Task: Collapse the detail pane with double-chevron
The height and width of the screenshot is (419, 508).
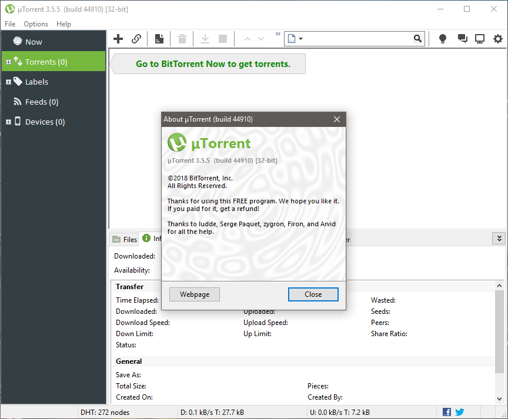Action: point(499,239)
